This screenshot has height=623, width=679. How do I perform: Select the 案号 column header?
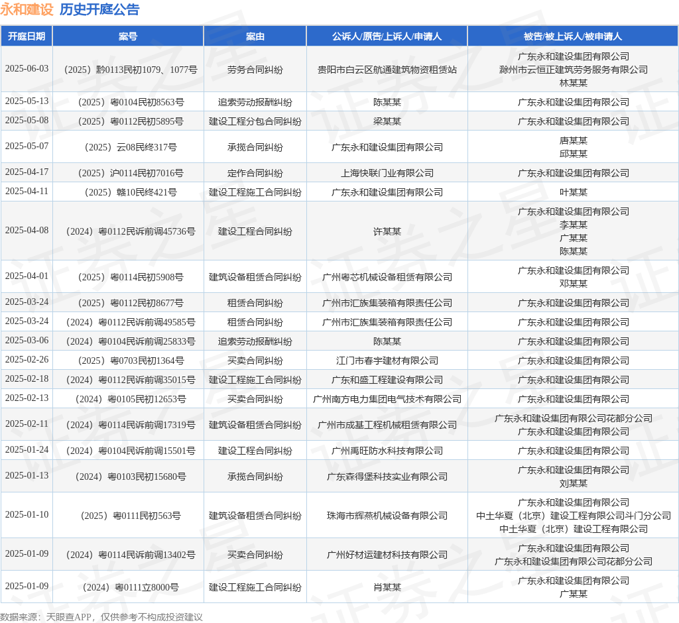(128, 36)
